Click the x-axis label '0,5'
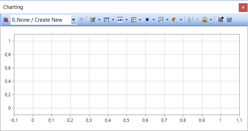 tap(126, 120)
